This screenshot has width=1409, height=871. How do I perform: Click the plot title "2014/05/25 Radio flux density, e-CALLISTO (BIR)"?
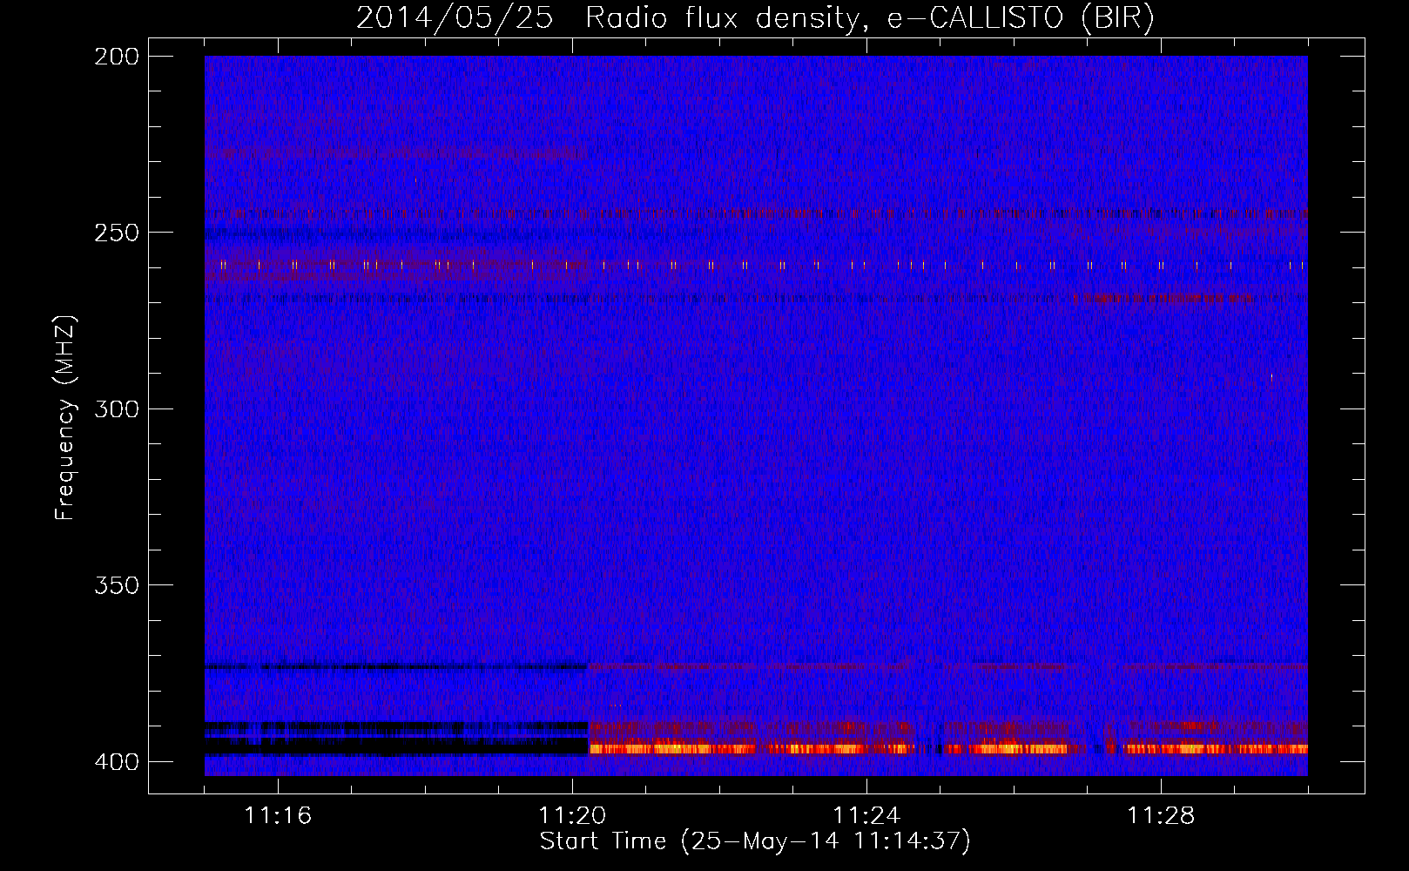coord(755,17)
